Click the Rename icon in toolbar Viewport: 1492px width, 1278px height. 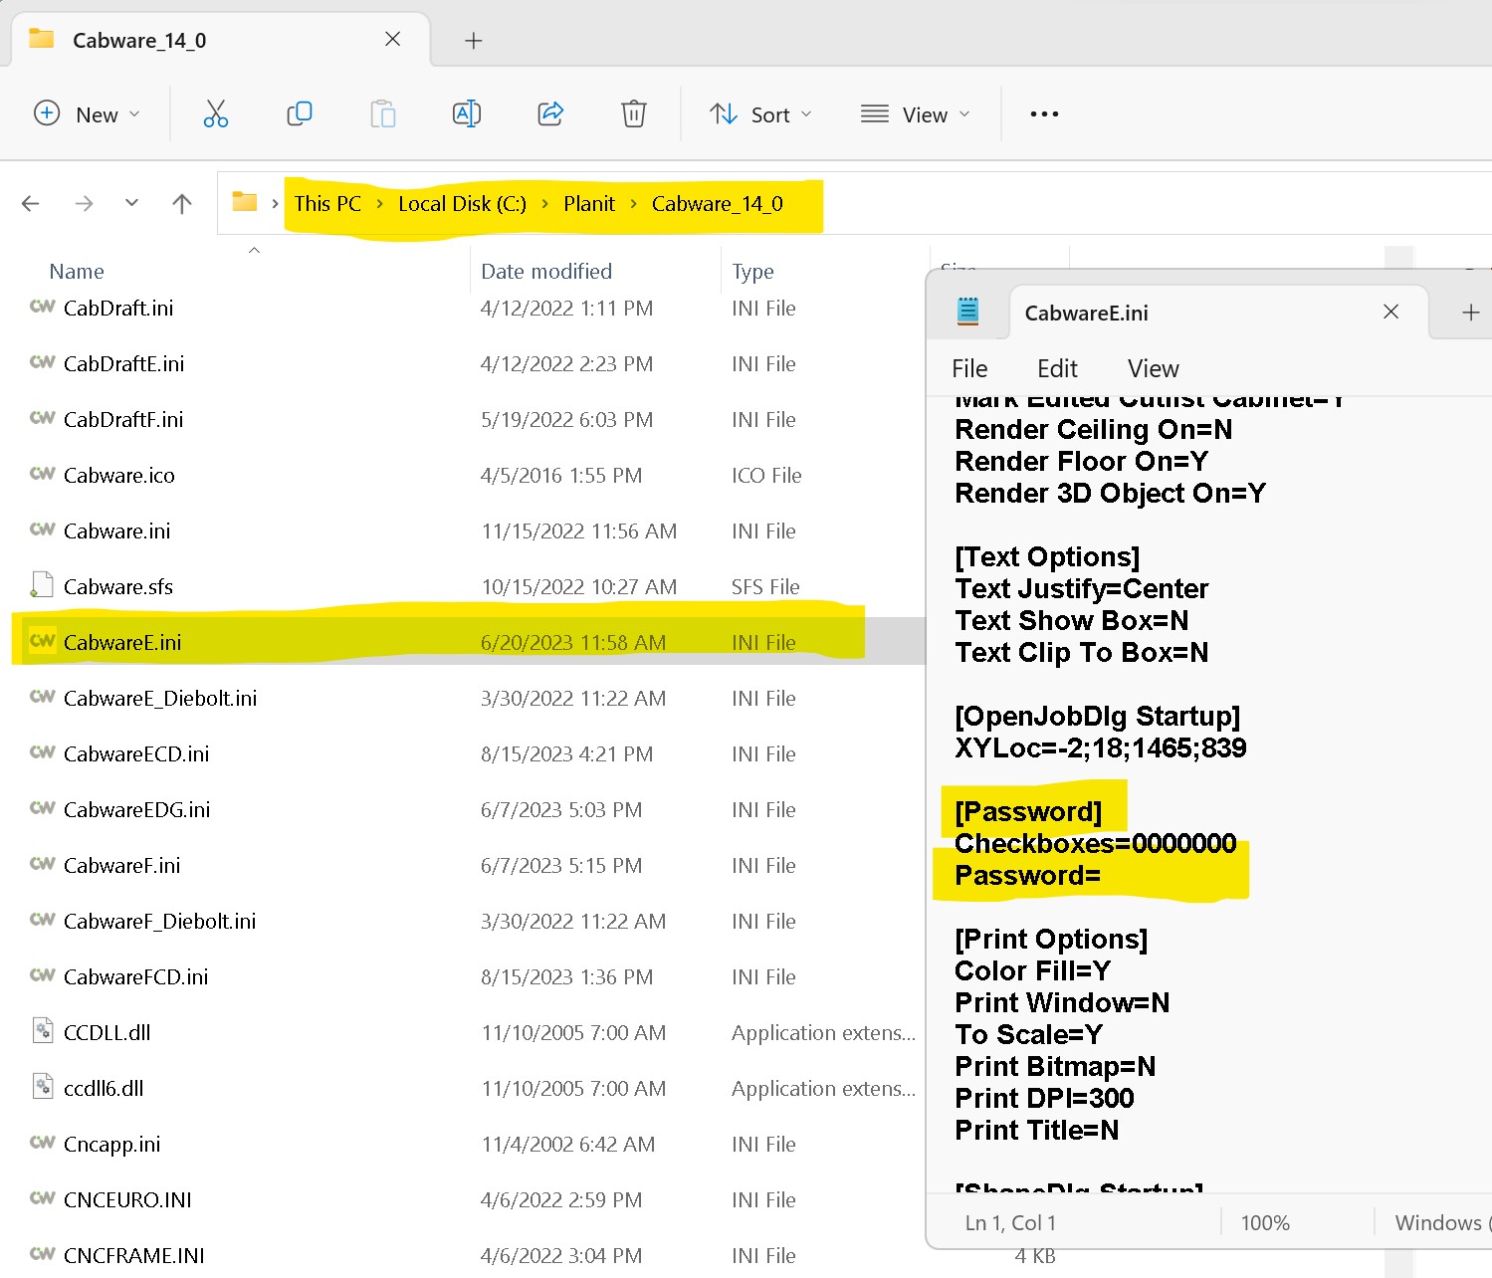pos(467,114)
